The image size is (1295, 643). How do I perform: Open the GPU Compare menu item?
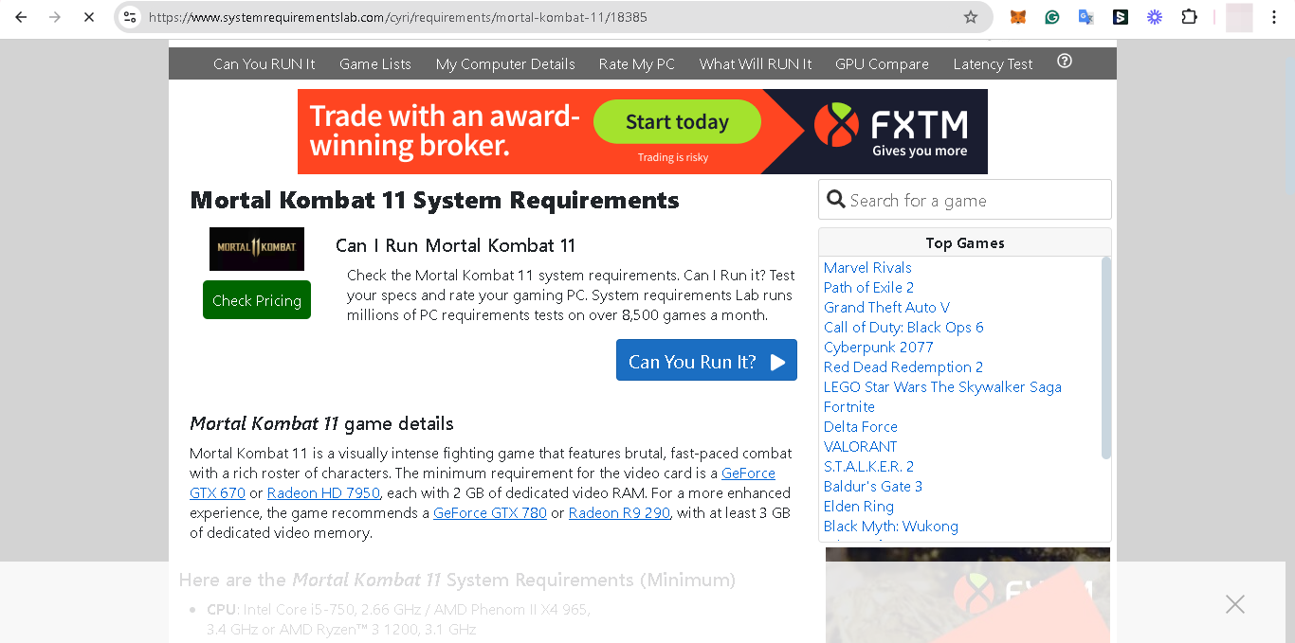point(882,64)
